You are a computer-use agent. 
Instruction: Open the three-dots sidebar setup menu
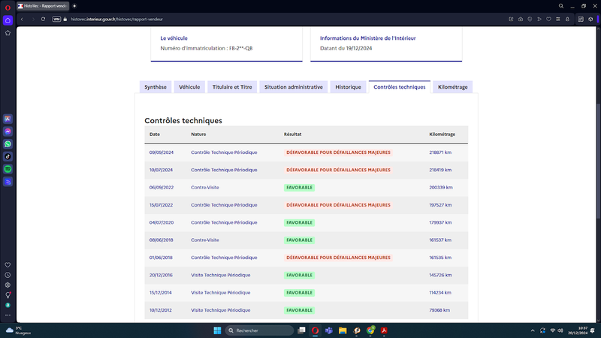click(x=8, y=315)
